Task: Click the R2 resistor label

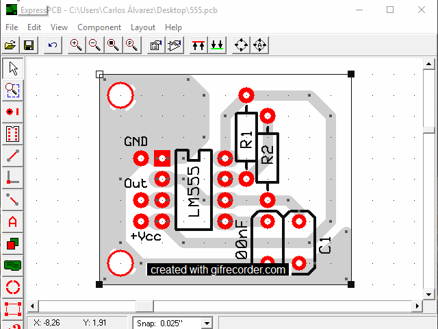Action: click(x=267, y=155)
